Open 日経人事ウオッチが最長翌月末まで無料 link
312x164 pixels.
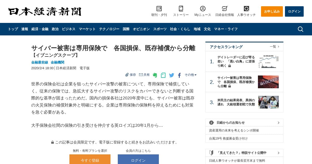pos(237,161)
